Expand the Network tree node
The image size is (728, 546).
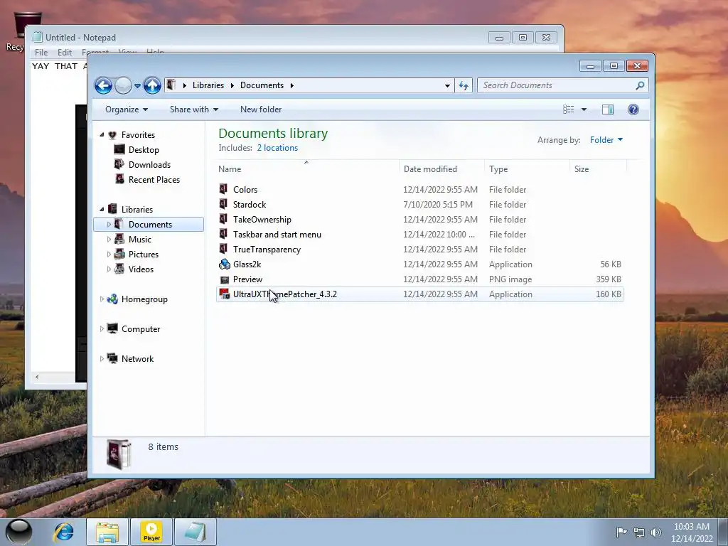(102, 358)
